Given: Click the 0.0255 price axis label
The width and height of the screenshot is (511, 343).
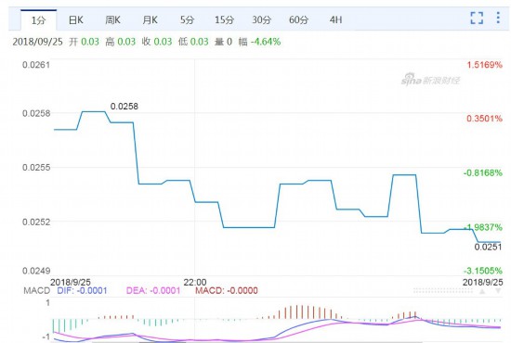Looking at the screenshot, I should tap(36, 168).
